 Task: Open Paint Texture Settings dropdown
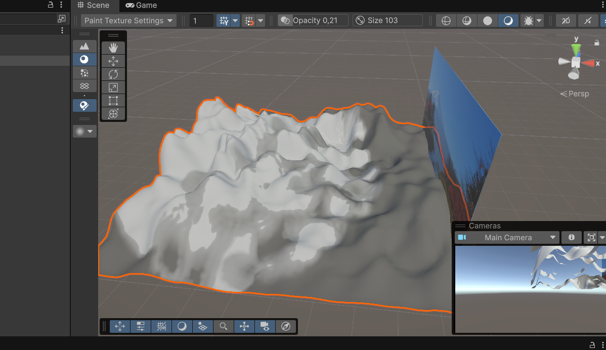128,21
